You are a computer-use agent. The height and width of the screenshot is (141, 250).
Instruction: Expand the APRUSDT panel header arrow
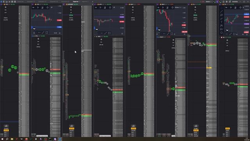click(65, 4)
